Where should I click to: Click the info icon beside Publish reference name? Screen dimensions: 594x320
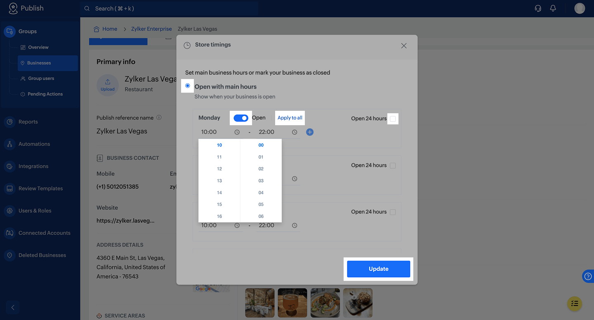(x=159, y=117)
